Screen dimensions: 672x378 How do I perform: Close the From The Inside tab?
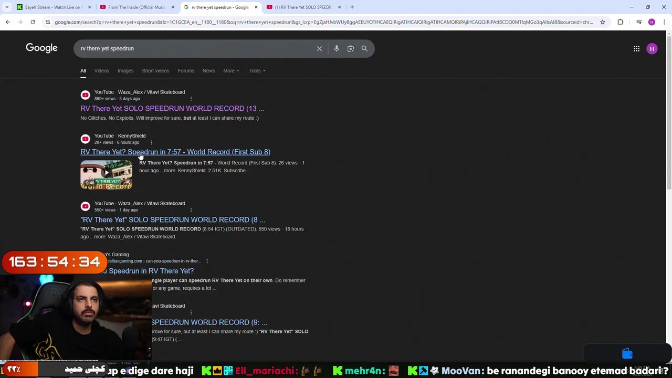[x=173, y=7]
